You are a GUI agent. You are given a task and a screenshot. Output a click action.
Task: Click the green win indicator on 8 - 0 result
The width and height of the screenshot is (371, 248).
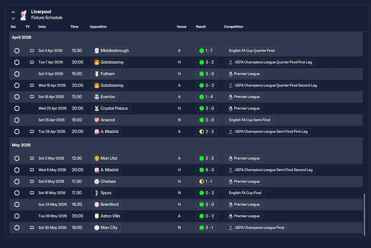[201, 170]
